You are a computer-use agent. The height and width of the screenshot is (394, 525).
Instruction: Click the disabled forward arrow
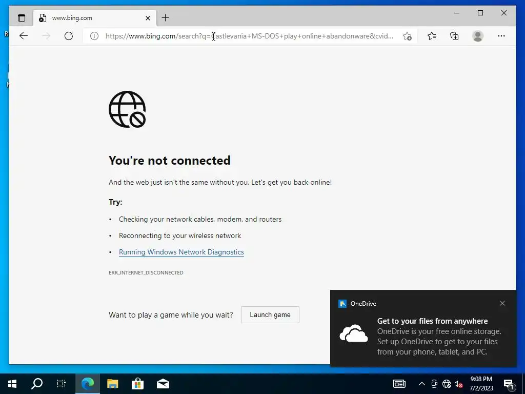(x=46, y=36)
